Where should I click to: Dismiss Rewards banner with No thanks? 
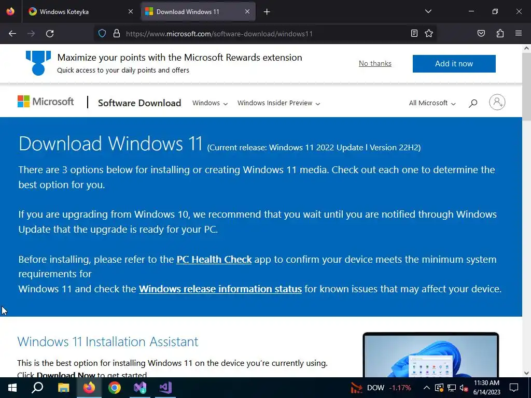pyautogui.click(x=375, y=64)
